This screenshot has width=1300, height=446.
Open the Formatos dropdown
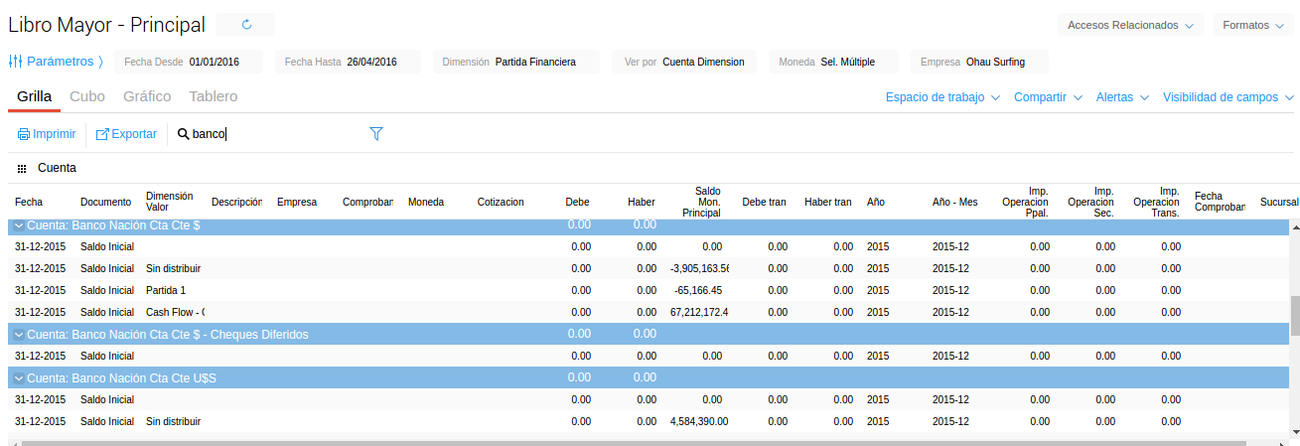(1252, 25)
